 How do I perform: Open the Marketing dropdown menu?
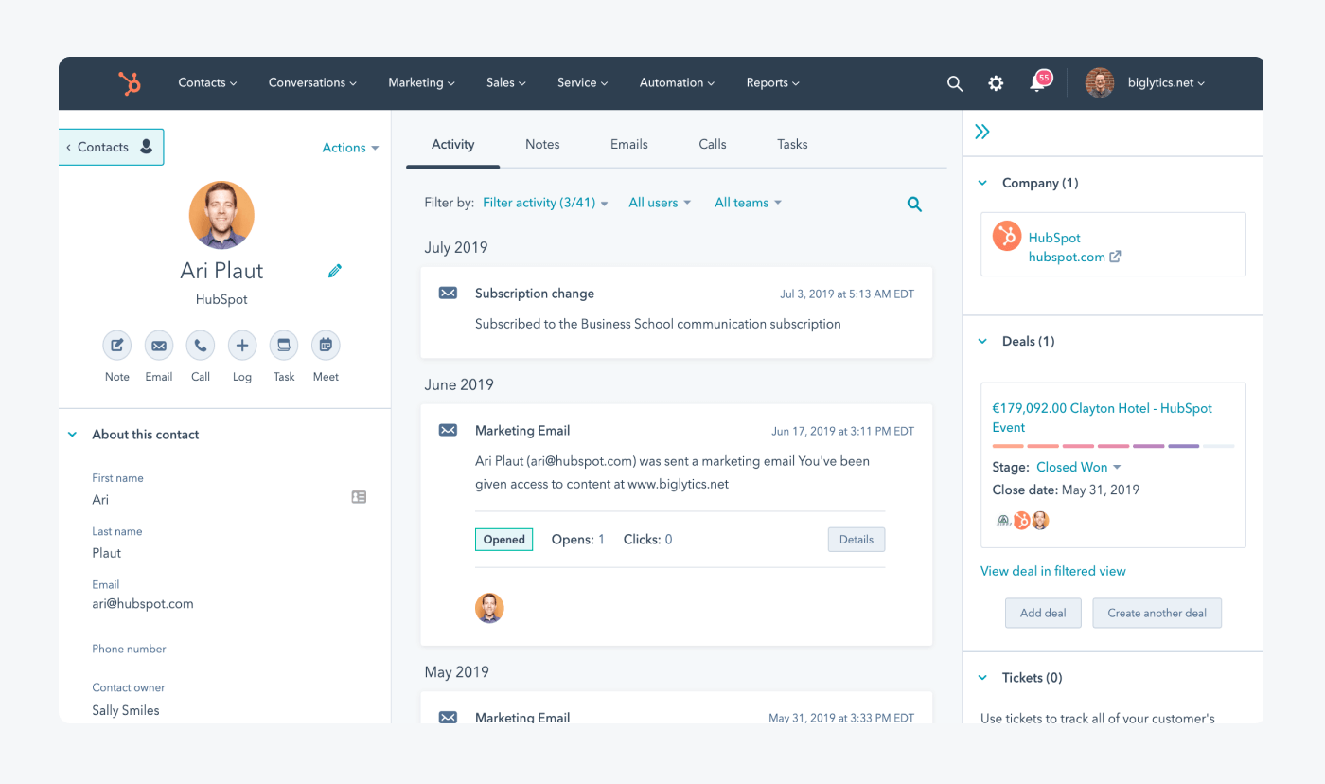point(421,83)
